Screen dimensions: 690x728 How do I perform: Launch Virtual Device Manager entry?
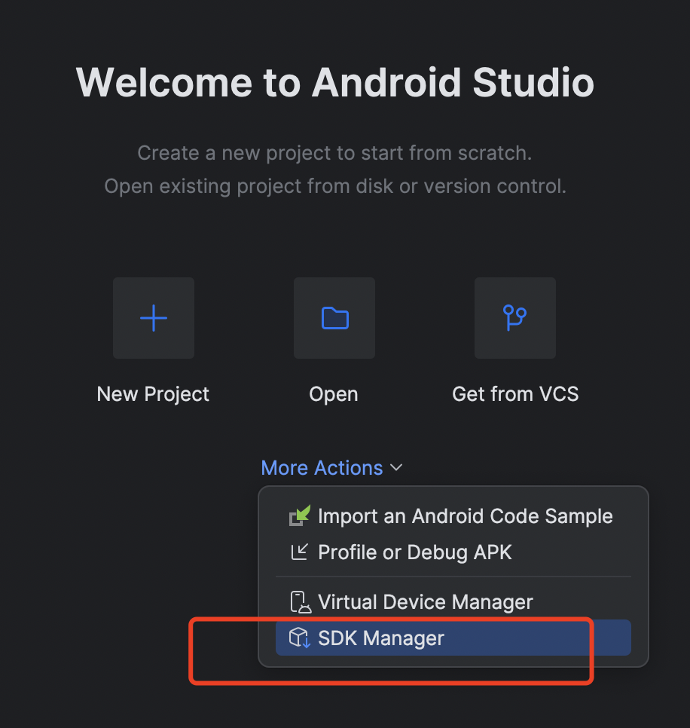click(x=453, y=601)
